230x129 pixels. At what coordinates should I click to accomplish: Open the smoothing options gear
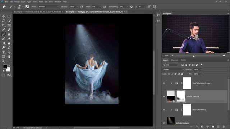point(132,7)
